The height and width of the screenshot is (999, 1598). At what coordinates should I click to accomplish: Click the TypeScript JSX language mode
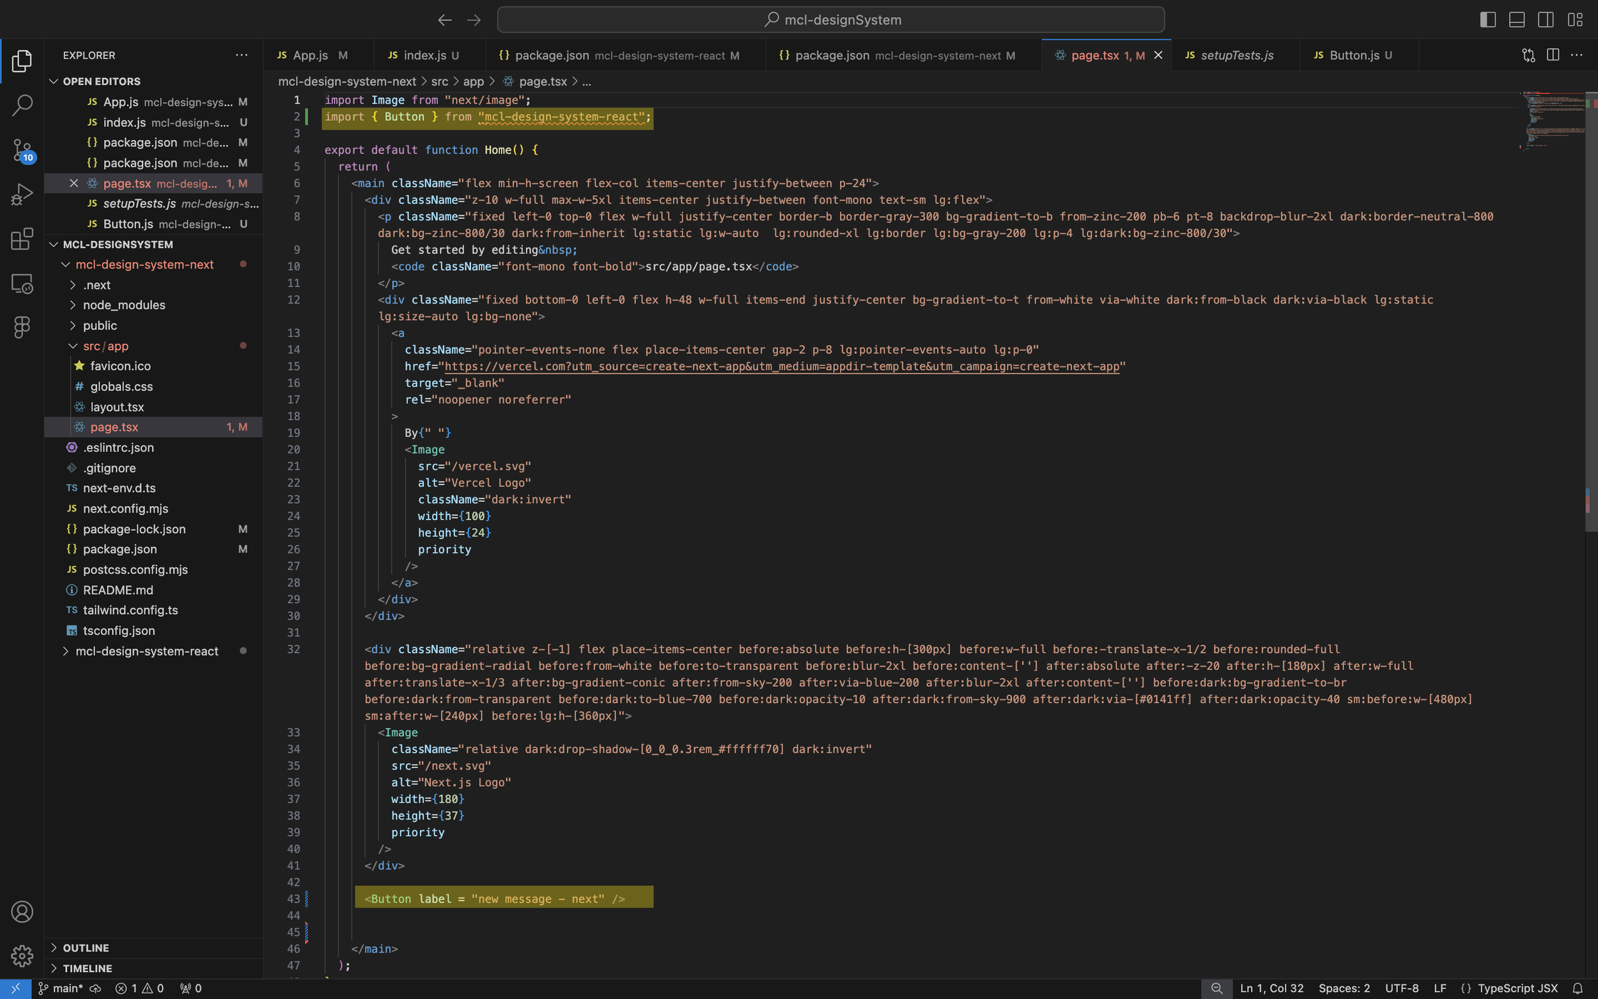pos(1517,988)
